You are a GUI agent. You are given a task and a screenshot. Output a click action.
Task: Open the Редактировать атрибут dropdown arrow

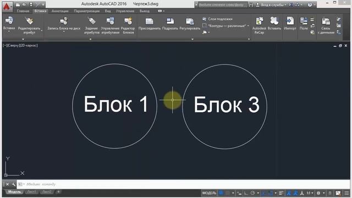point(42,31)
